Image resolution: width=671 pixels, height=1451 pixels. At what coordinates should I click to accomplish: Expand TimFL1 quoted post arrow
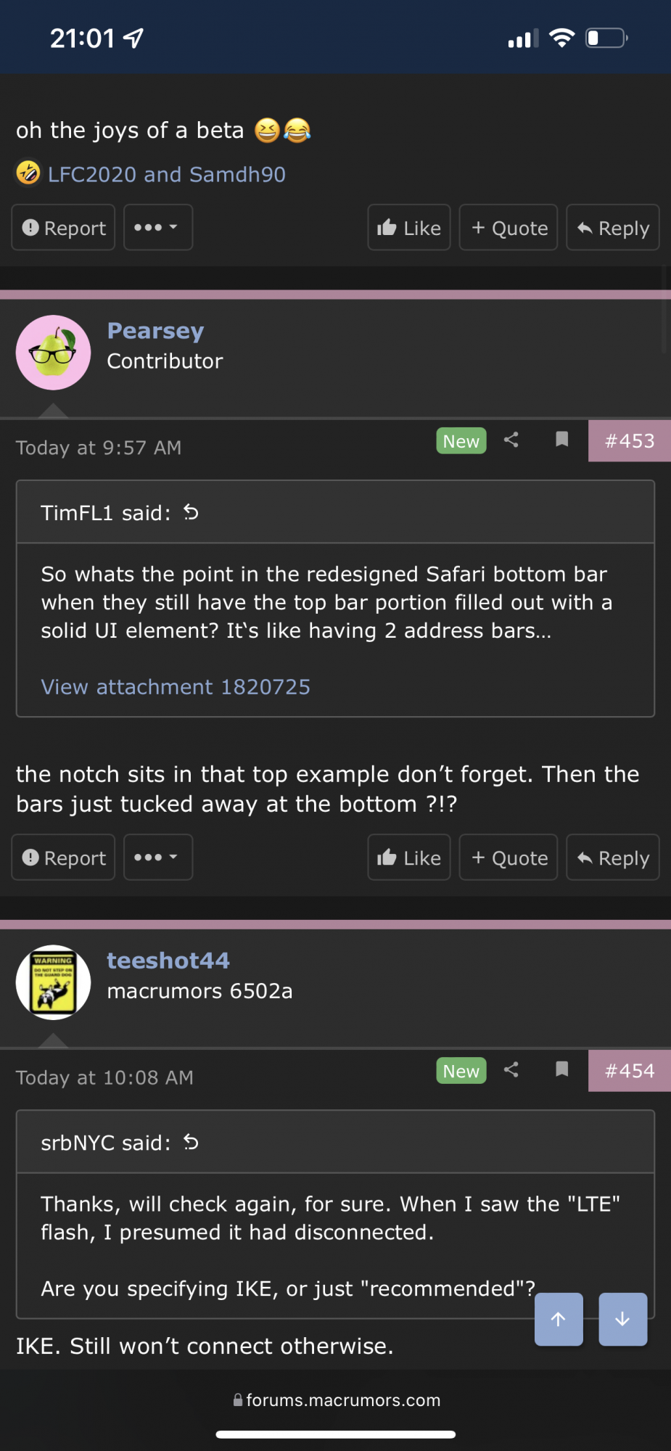(x=191, y=513)
